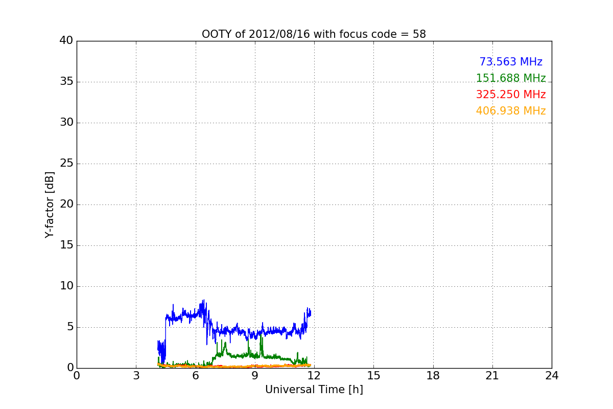
Task: Select the 406.938 MHz legend label
Action: pos(511,111)
